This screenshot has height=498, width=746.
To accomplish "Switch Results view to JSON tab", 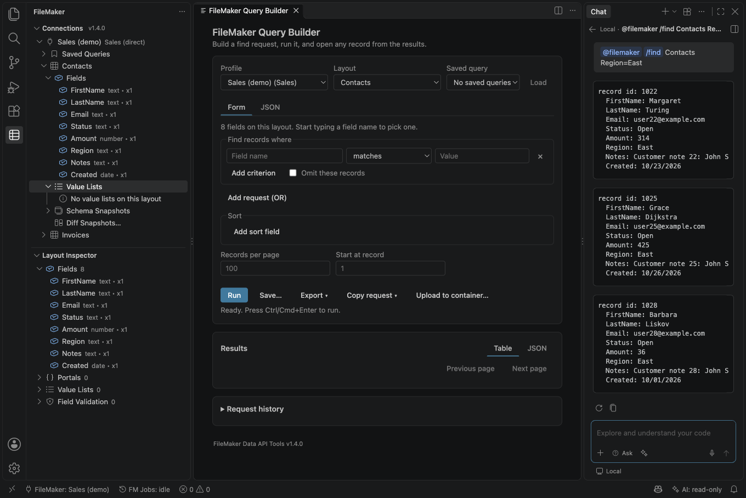I will pos(537,348).
